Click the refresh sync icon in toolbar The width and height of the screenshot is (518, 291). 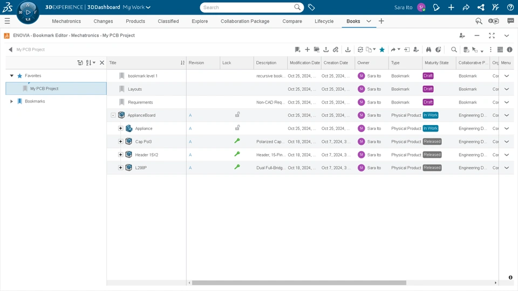[360, 50]
